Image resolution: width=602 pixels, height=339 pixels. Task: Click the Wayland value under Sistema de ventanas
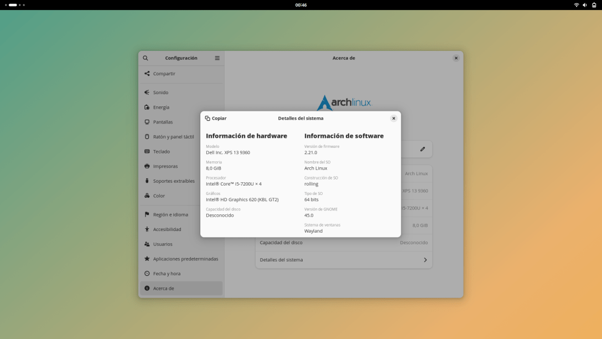pos(313,231)
